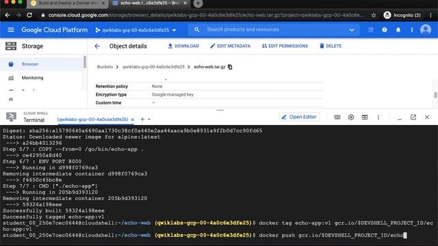Open the Cloud Shell Editor
Image resolution: width=438 pixels, height=246 pixels.
[299, 117]
